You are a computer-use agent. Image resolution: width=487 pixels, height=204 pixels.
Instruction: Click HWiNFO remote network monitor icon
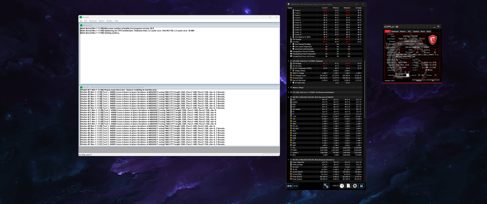(x=326, y=186)
